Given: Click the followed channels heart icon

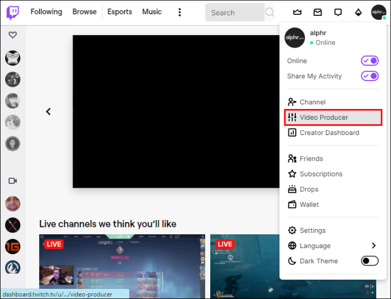Looking at the screenshot, I should click(x=12, y=35).
